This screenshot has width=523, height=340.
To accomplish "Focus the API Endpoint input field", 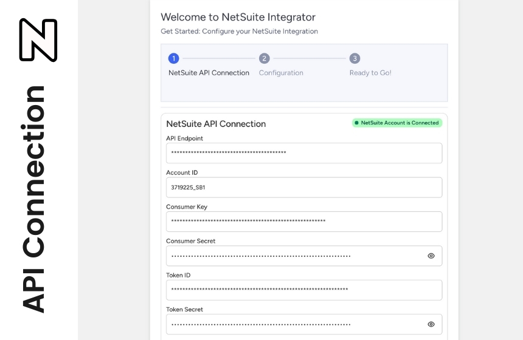I will point(304,153).
